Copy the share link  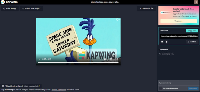(192, 30)
